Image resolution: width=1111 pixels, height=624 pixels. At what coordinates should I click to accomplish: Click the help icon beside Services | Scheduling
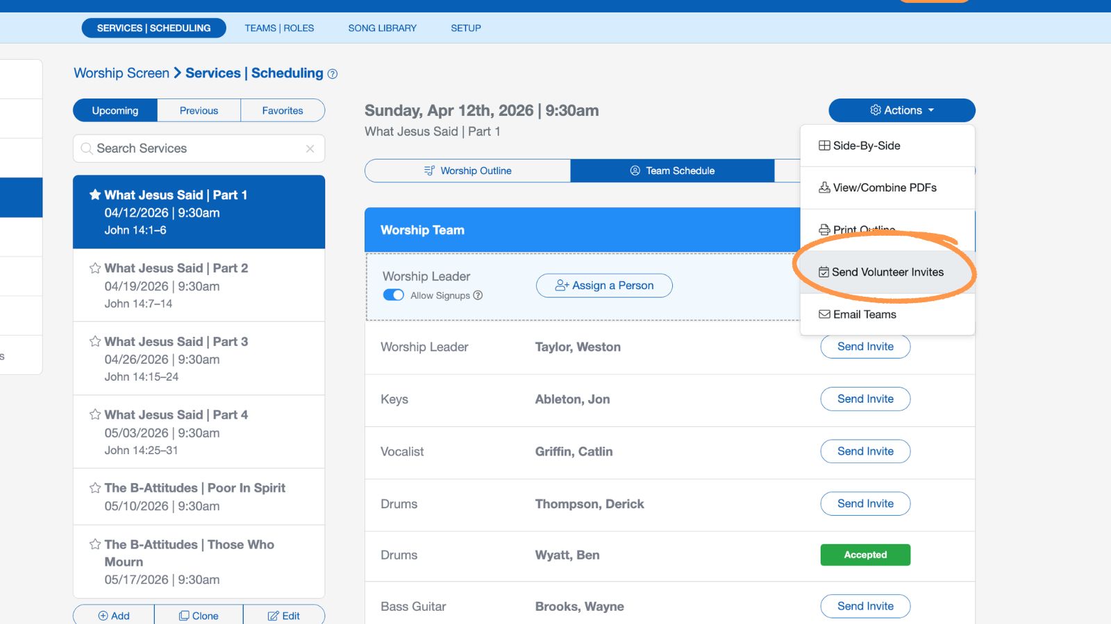click(x=332, y=73)
